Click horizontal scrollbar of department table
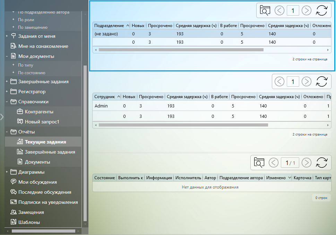336x235 pixels. [x=180, y=50]
